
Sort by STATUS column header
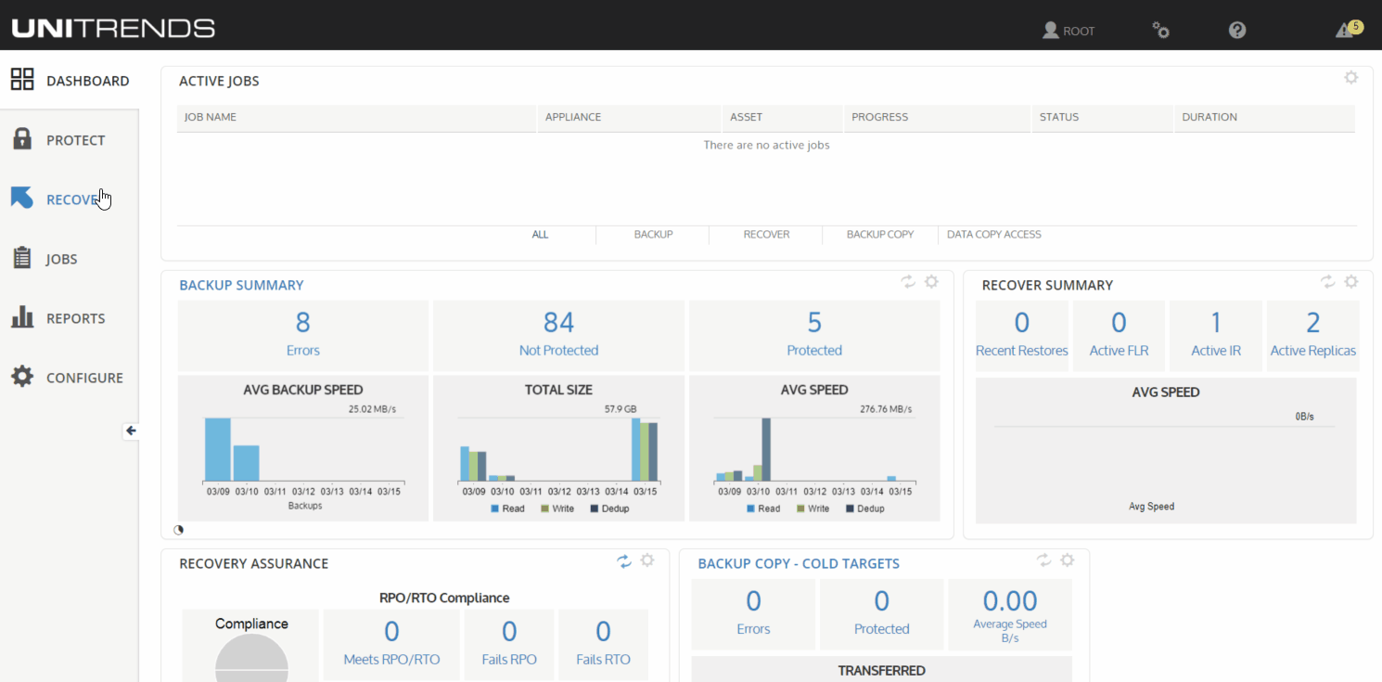(1103, 118)
